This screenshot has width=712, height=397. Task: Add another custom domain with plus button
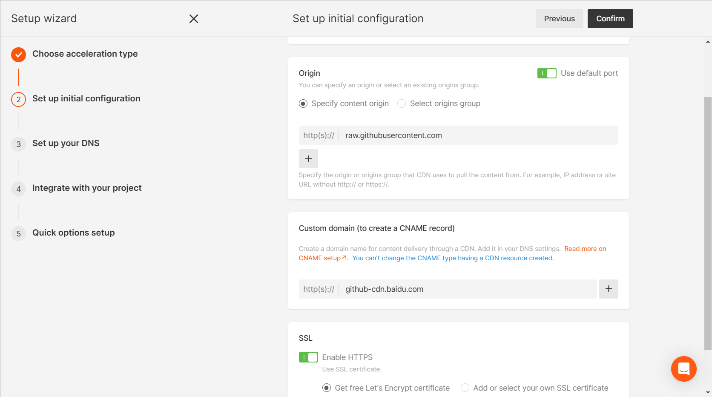tap(609, 289)
